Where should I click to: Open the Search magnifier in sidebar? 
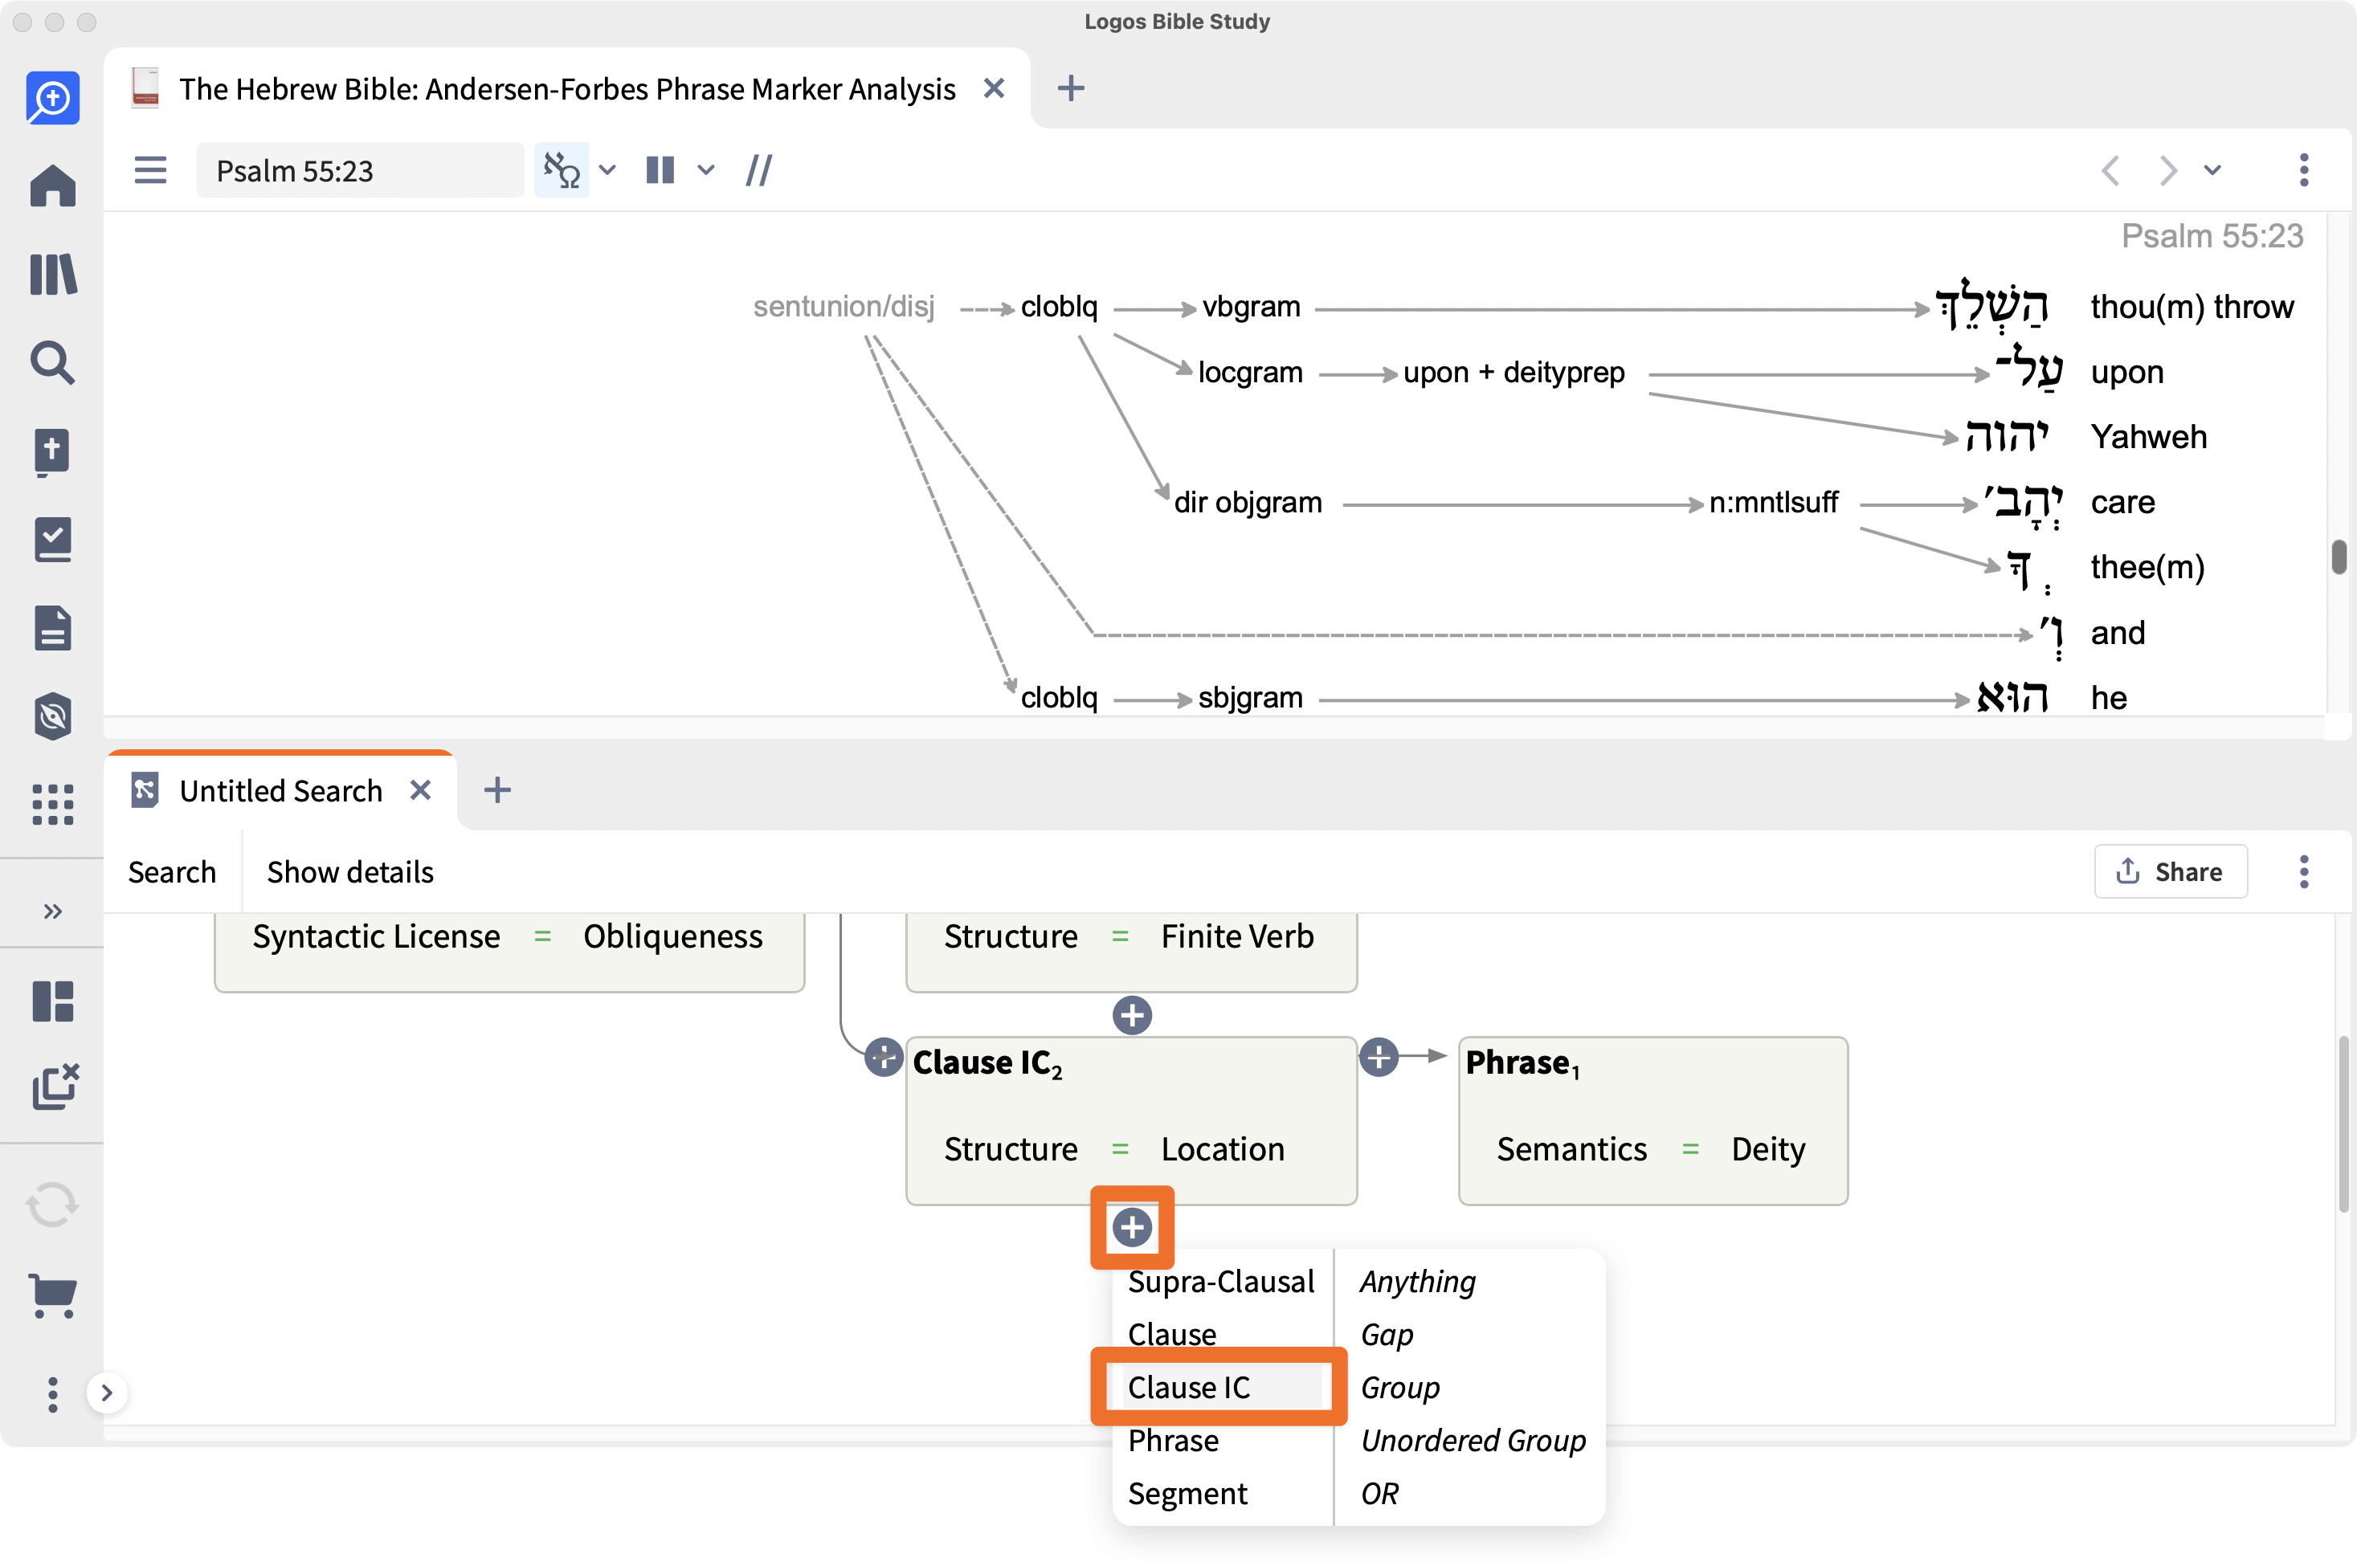click(52, 362)
